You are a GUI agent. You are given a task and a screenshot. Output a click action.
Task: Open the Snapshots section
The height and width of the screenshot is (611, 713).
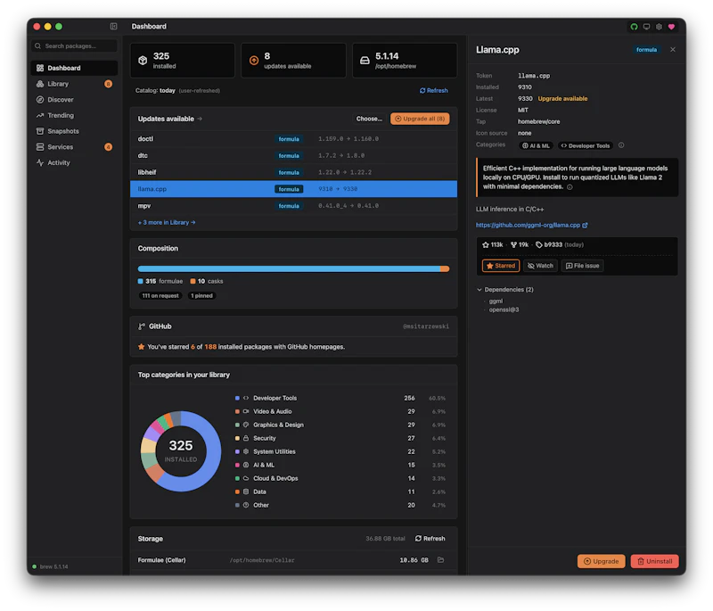click(74, 131)
